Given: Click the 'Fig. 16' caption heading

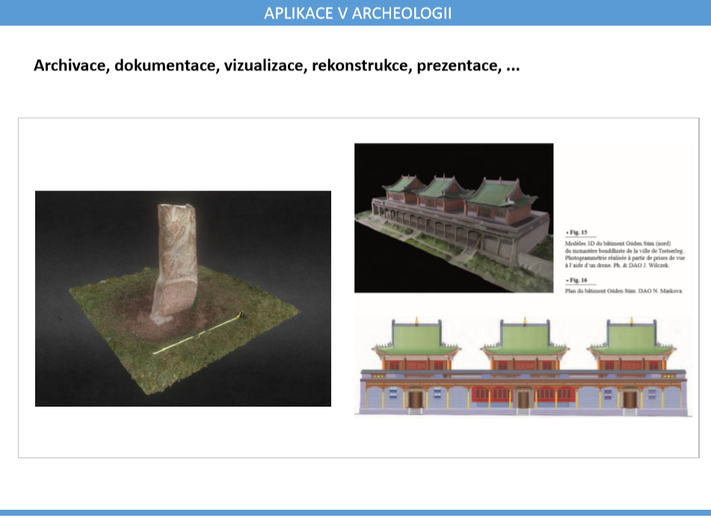Looking at the screenshot, I should [x=577, y=279].
